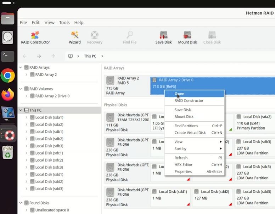The width and height of the screenshot is (275, 214).
Task: Open Files app in Ubuntu dock
Action: (x=7, y=18)
